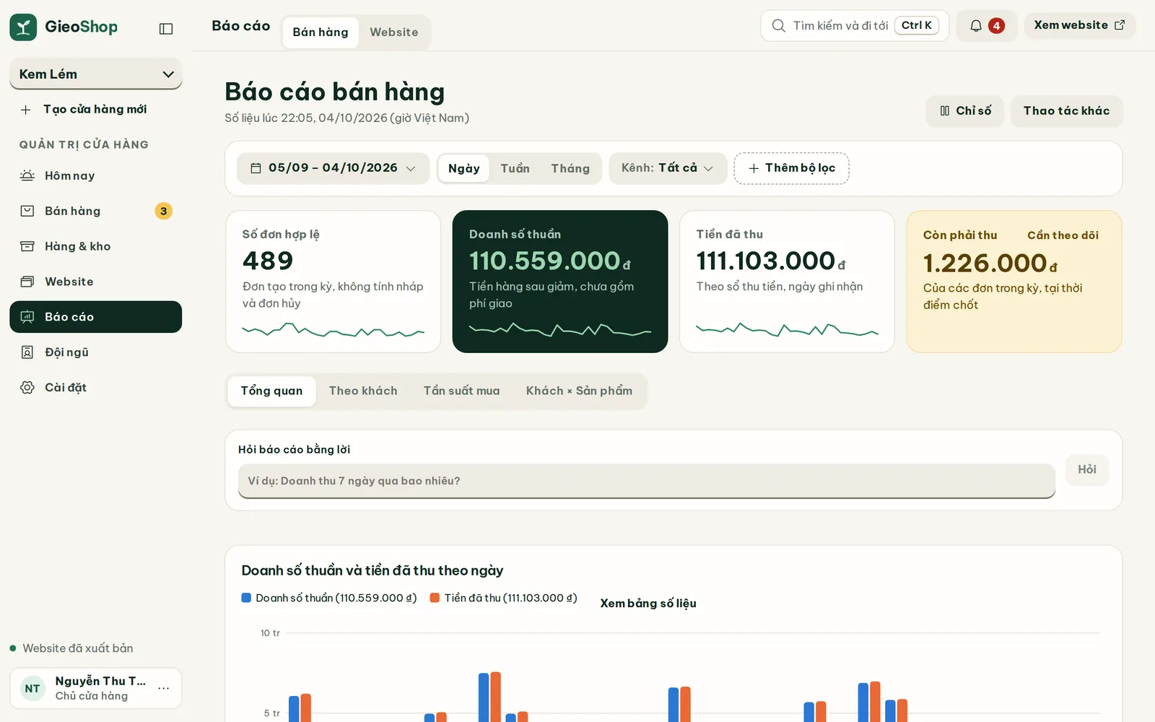Click the GieoShop logo icon
Viewport: 1155px width, 722px height.
click(23, 27)
